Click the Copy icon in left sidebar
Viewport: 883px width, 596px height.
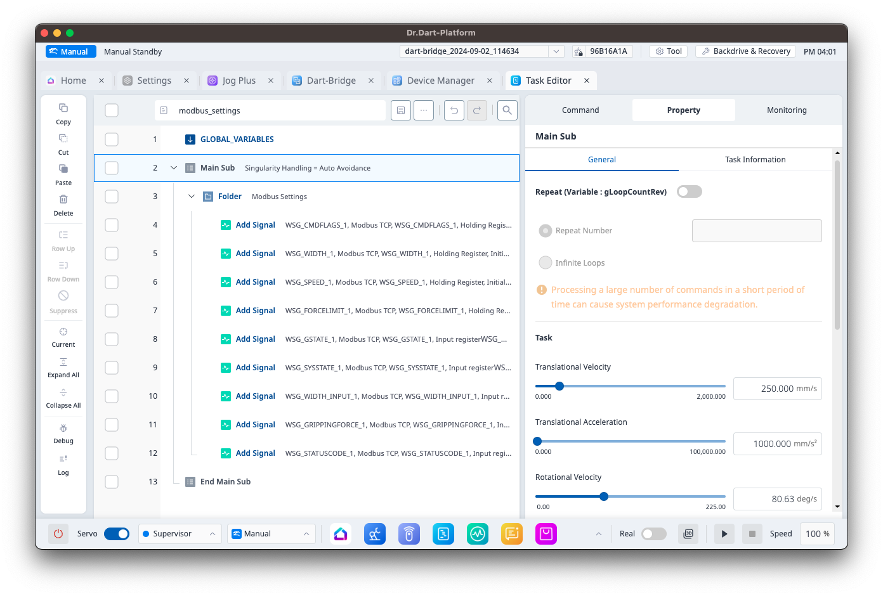pyautogui.click(x=63, y=108)
